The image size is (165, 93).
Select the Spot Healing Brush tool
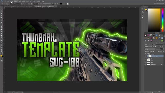(2, 22)
